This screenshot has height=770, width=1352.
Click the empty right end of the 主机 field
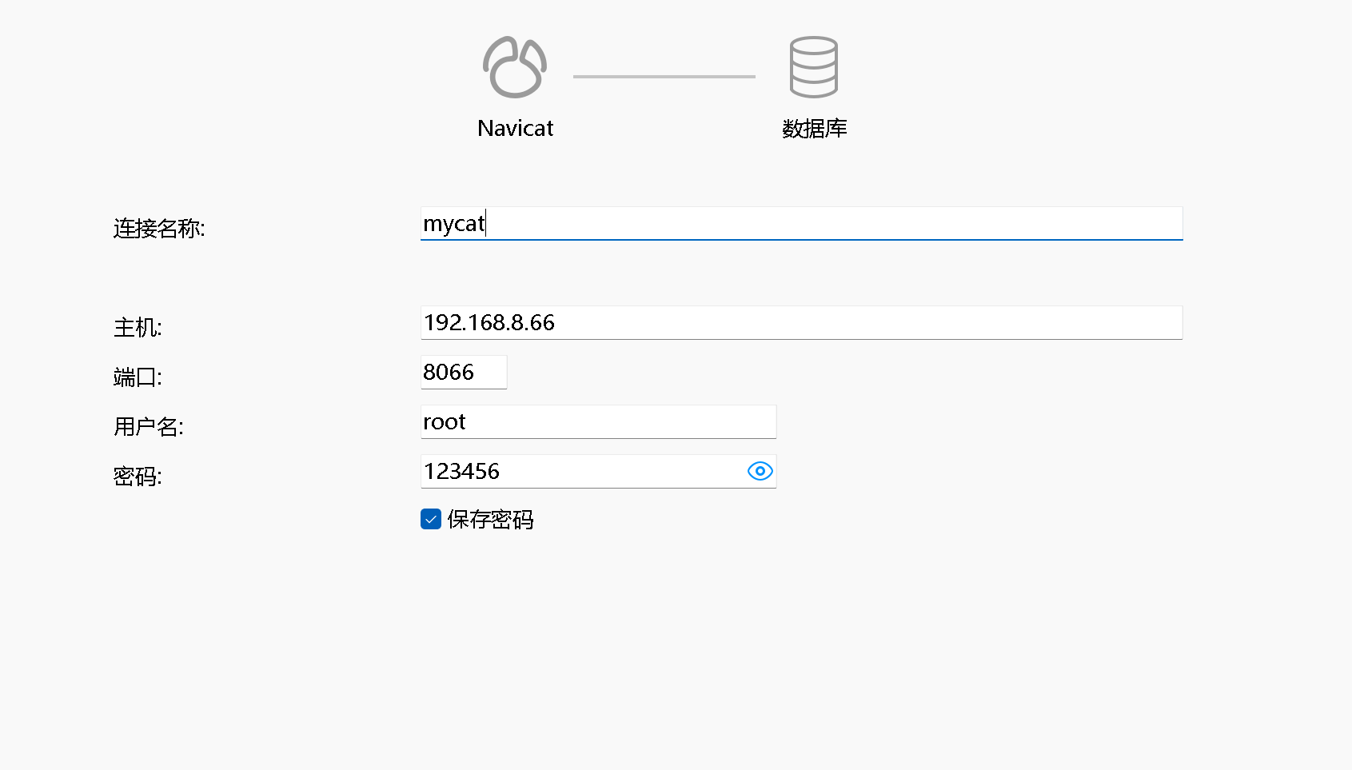coord(1119,323)
